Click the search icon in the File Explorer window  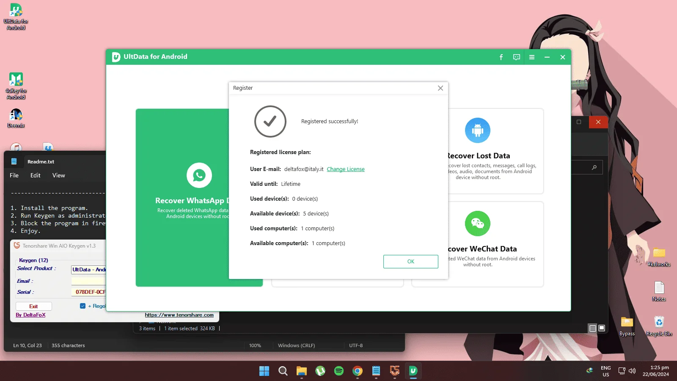594,168
